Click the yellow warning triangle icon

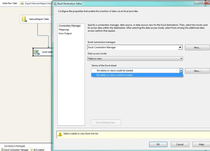tap(60, 134)
